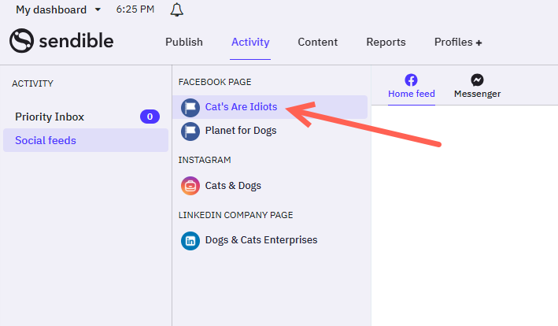Click the Instagram Cats & Dogs icon
The width and height of the screenshot is (558, 326).
(190, 186)
